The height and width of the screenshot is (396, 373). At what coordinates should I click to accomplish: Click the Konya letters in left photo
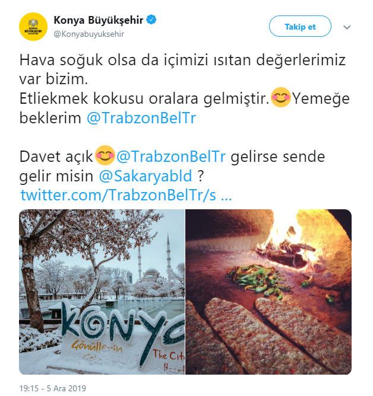[123, 327]
